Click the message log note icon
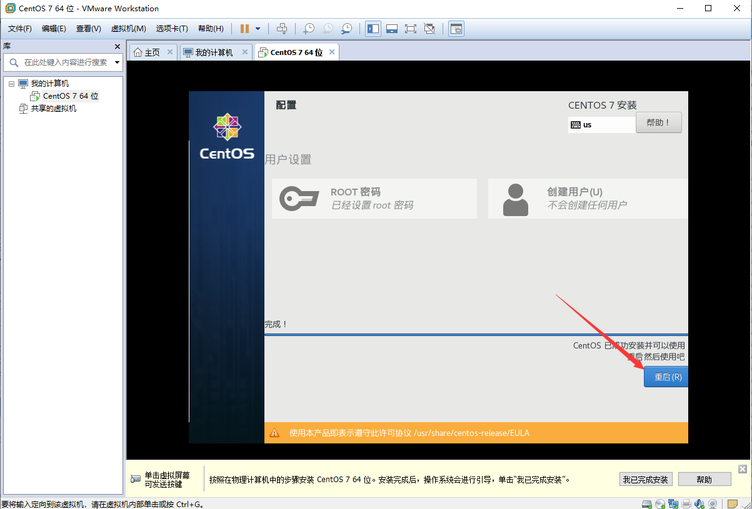Image resolution: width=752 pixels, height=509 pixels. pos(733,503)
